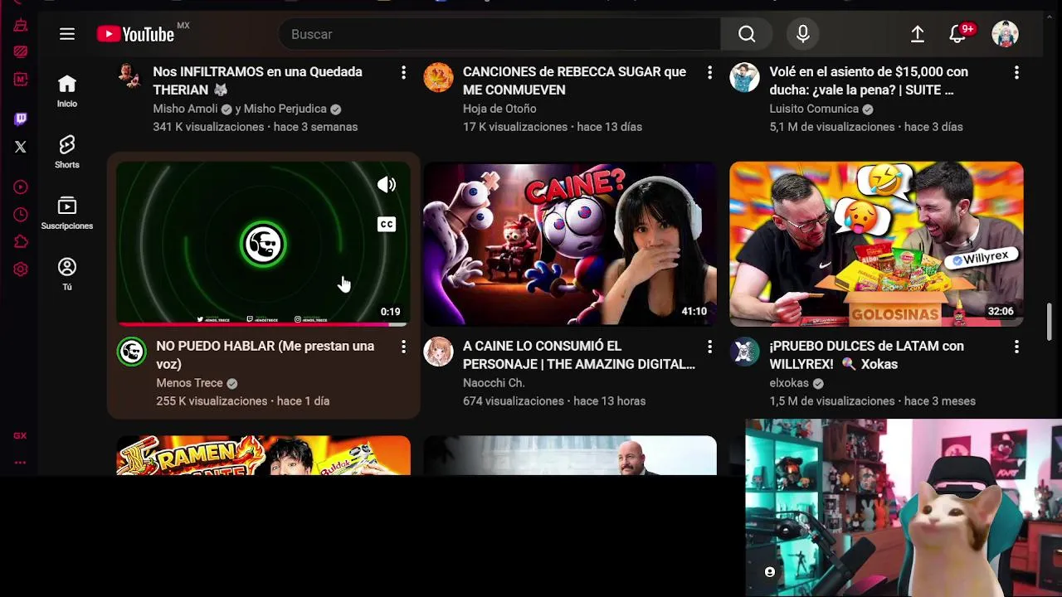This screenshot has height=597, width=1062.
Task: Toggle mute on the video preview
Action: 387,185
